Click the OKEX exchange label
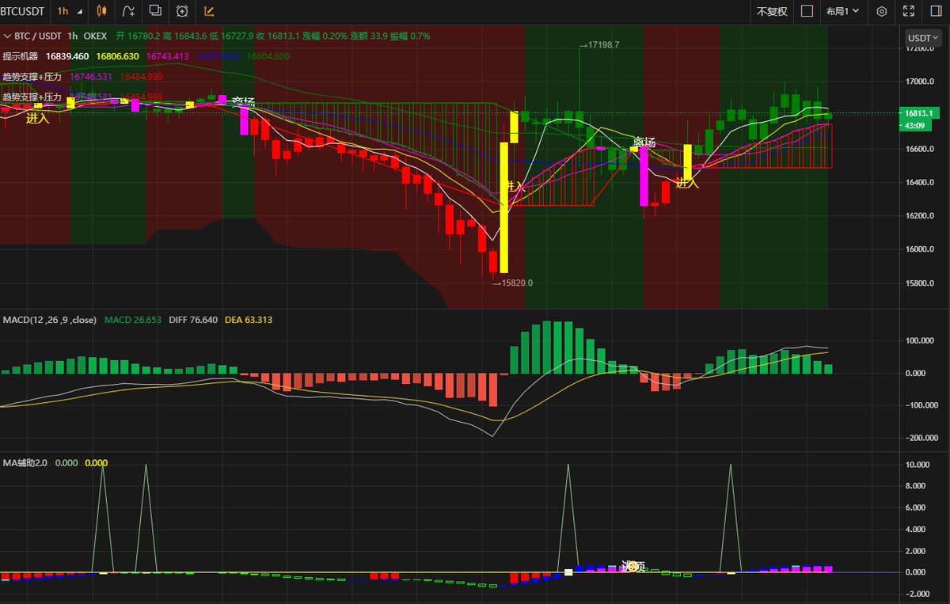This screenshot has height=604, width=950. pyautogui.click(x=96, y=36)
